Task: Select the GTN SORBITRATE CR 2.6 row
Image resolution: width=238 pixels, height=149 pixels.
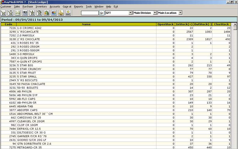Action: coord(116,144)
